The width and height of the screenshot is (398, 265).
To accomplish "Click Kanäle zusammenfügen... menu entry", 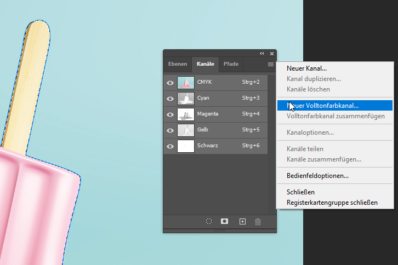I will pyautogui.click(x=324, y=159).
